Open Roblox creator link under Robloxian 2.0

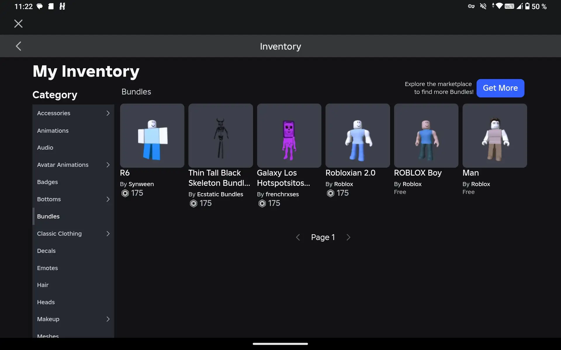click(344, 184)
